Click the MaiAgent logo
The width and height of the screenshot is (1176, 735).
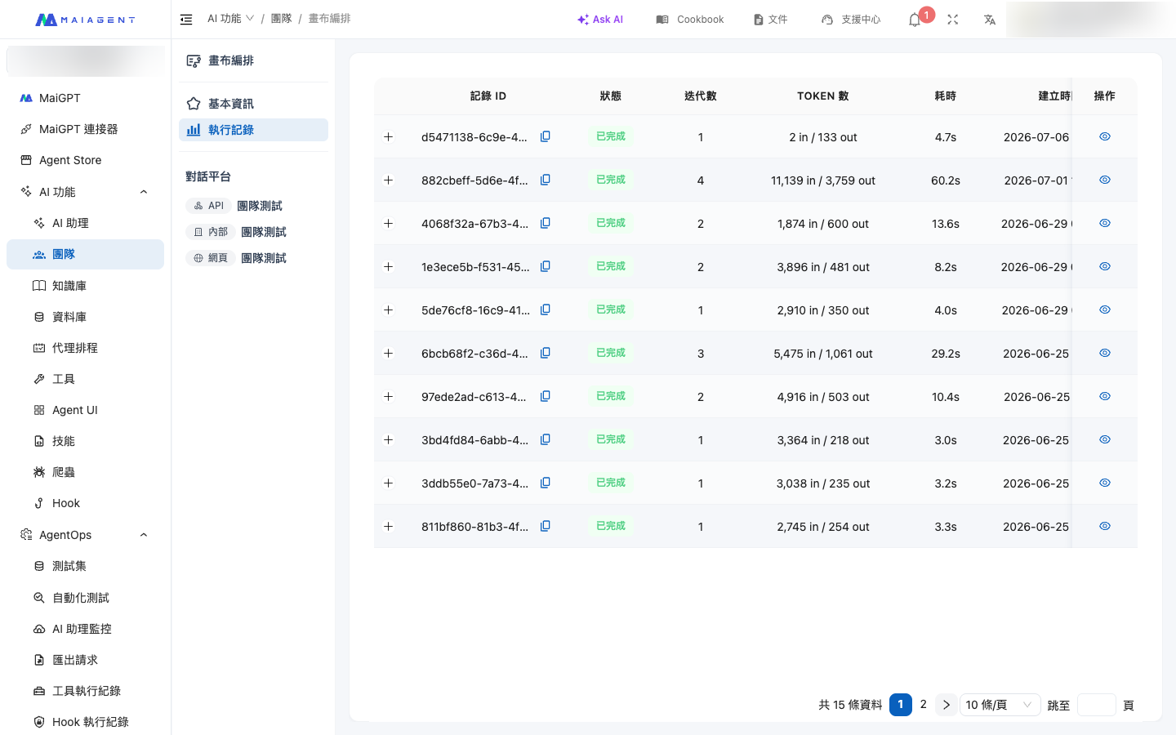point(85,20)
